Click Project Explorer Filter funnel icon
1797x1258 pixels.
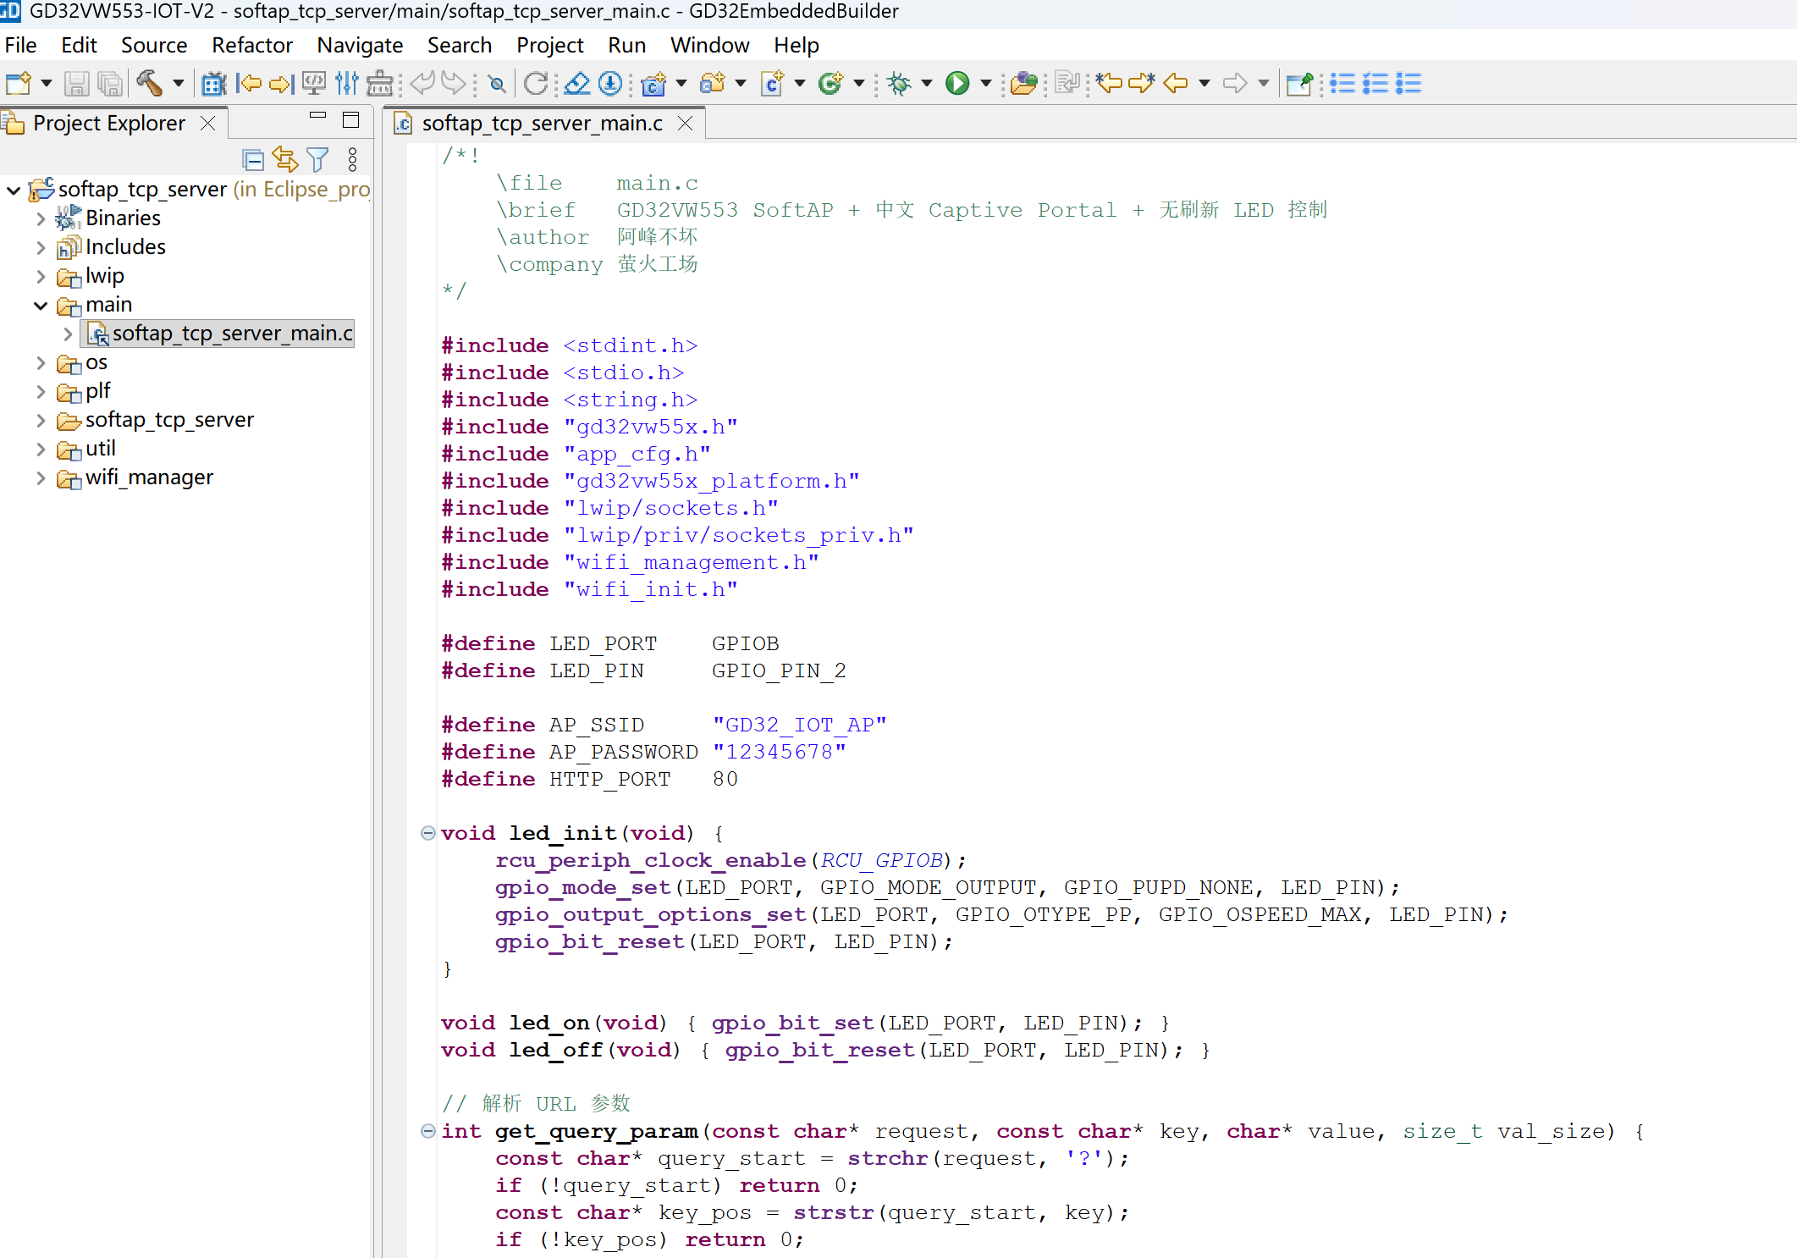(x=318, y=159)
